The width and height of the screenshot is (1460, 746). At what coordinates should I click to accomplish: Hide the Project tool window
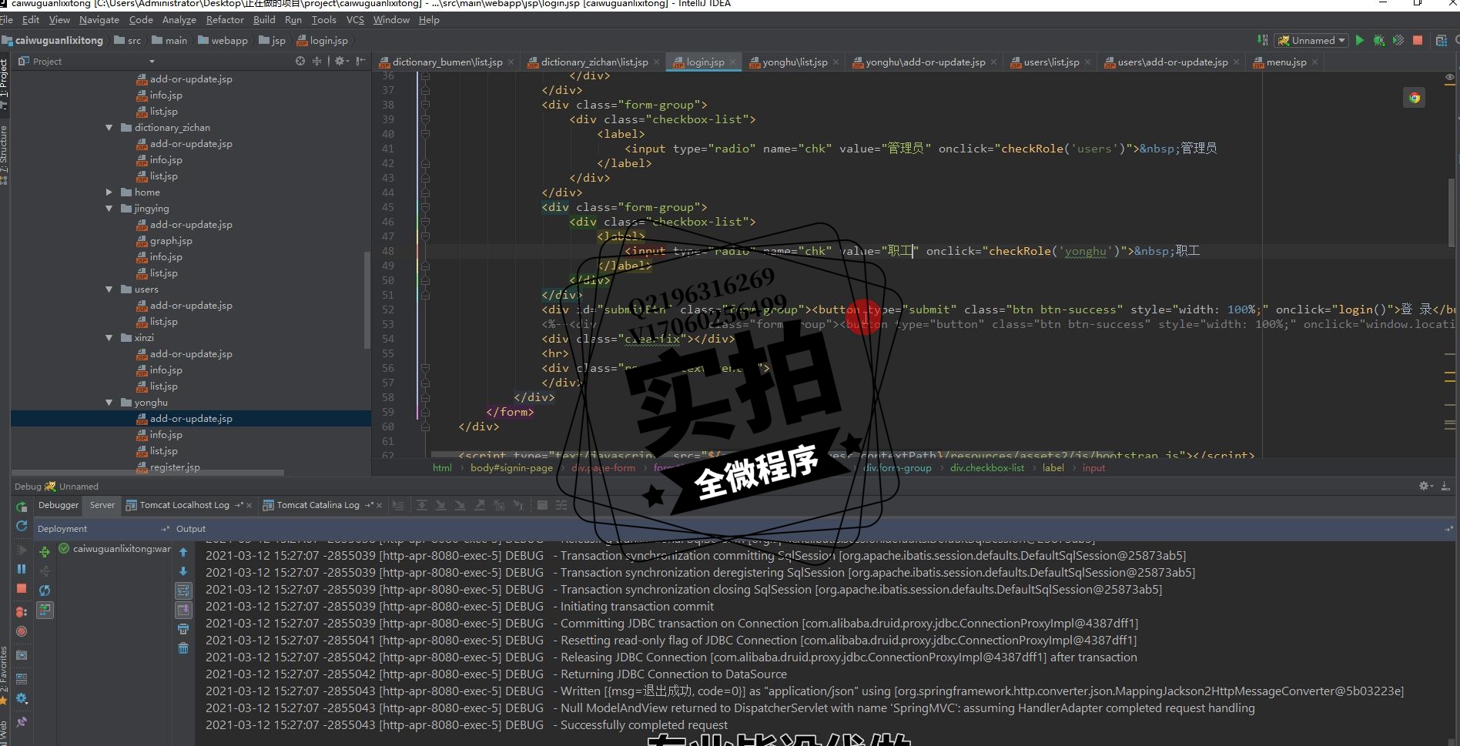click(360, 61)
